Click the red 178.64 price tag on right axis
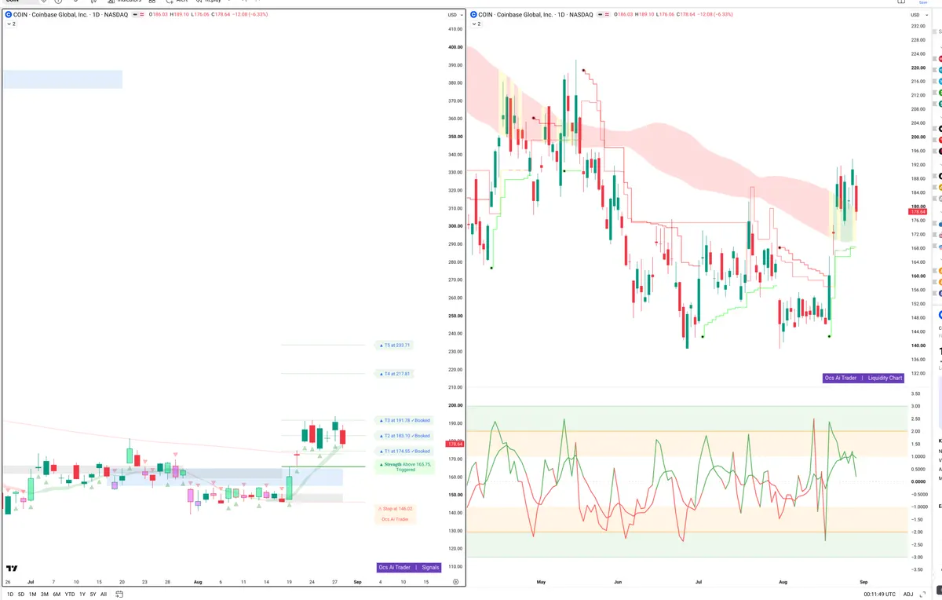The image size is (942, 600). tap(918, 212)
